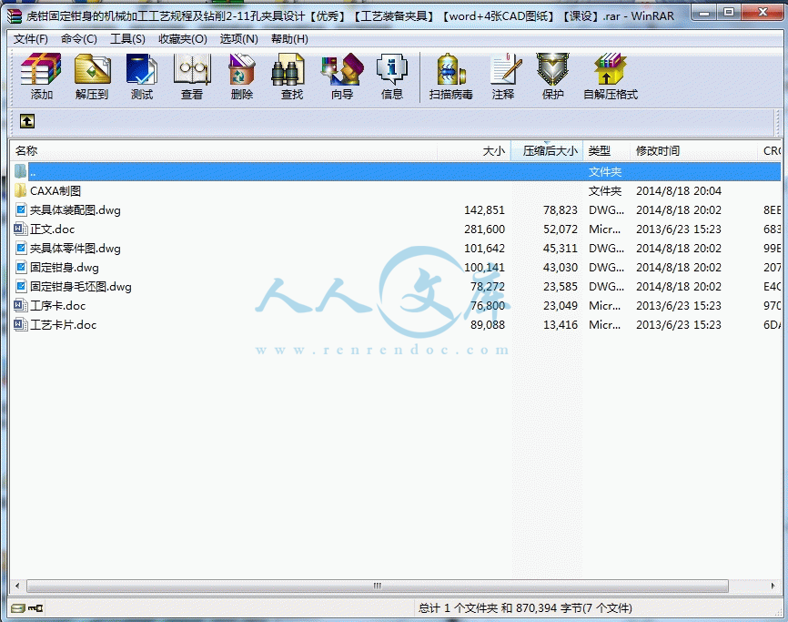Click the 固定钳身毛坯图.dwg file icon
The height and width of the screenshot is (622, 788).
pyautogui.click(x=20, y=286)
